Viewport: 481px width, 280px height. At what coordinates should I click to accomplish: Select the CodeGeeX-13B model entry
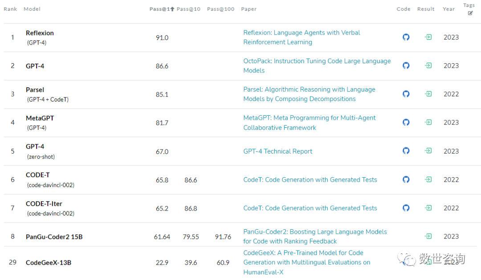pyautogui.click(x=49, y=263)
